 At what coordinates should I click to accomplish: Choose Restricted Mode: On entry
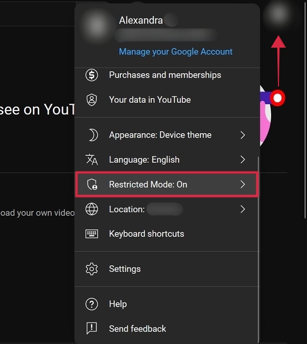[x=167, y=184]
